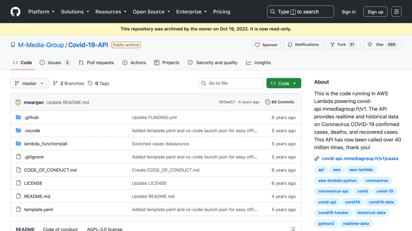This screenshot has height=231, width=412.
Task: Click CODE_OF_CONDUCT.md file icon
Action: 19,170
